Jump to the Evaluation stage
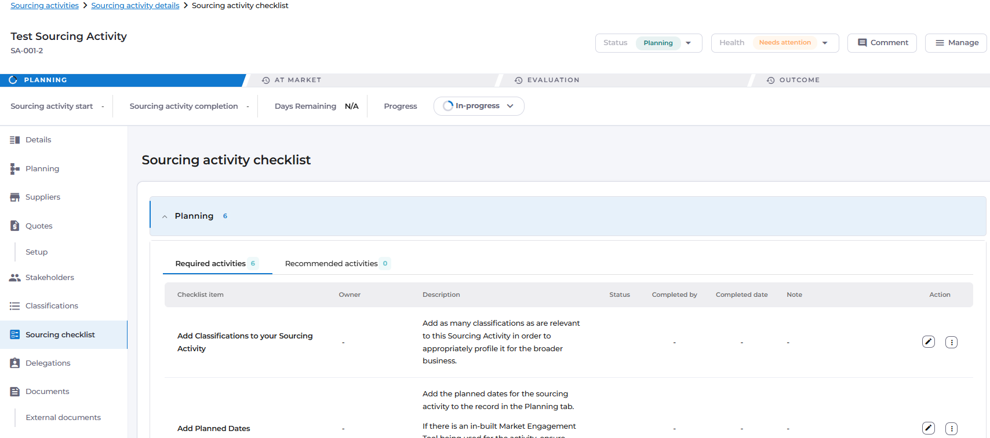Image resolution: width=990 pixels, height=438 pixels. (552, 80)
